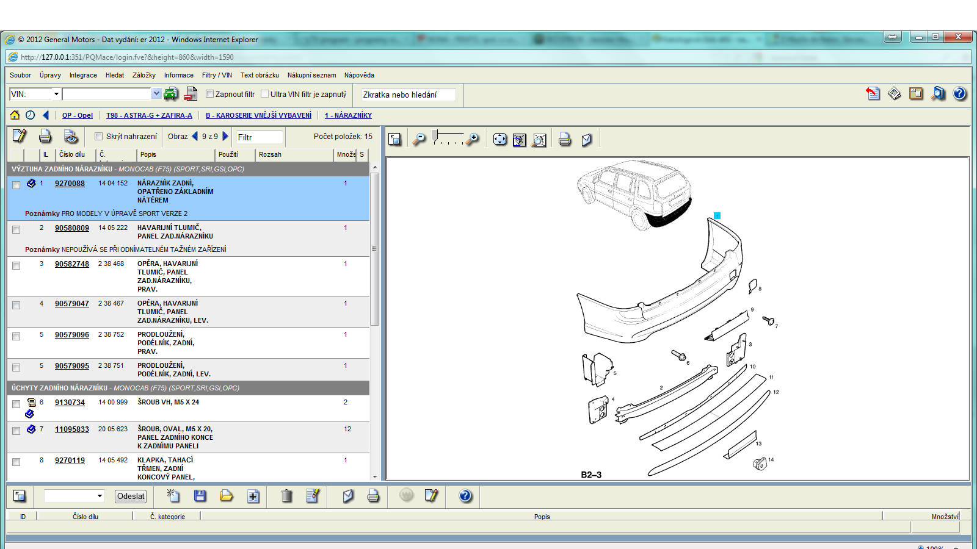Check the box for part 90580809

16,230
